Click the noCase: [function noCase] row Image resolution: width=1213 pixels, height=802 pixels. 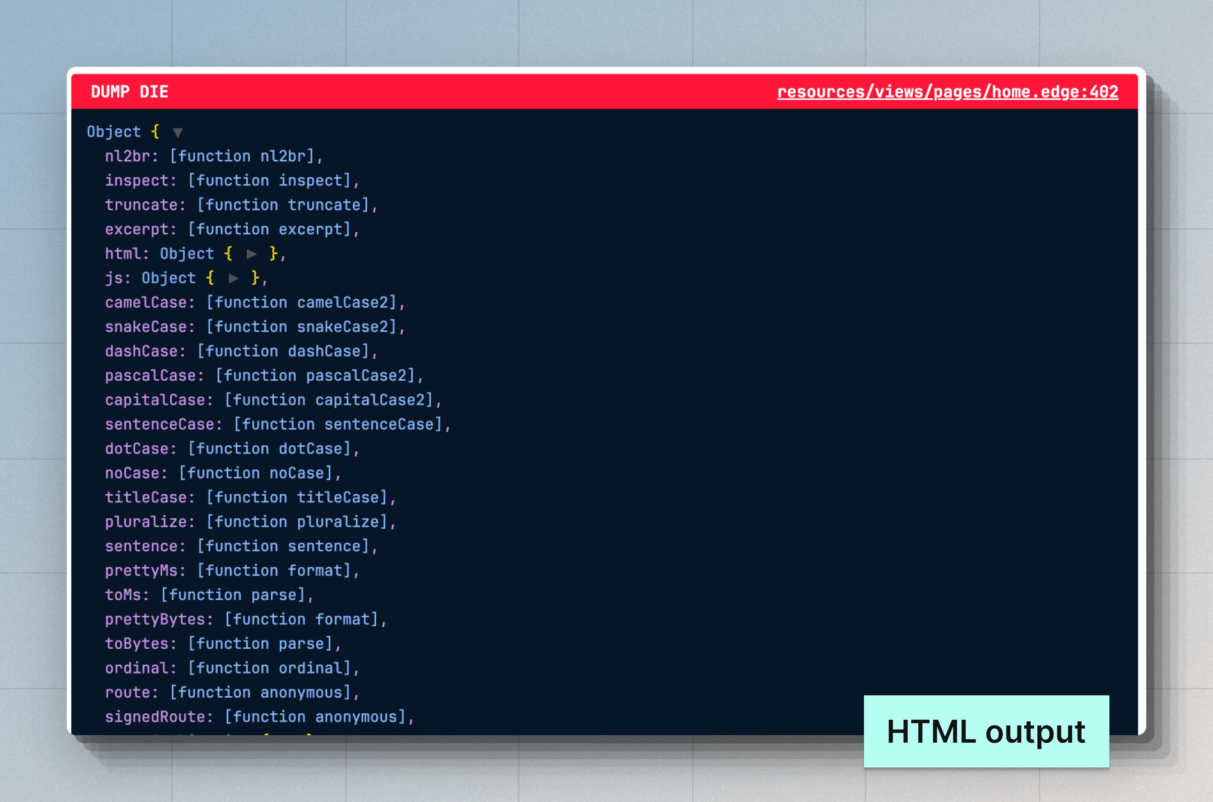click(223, 473)
